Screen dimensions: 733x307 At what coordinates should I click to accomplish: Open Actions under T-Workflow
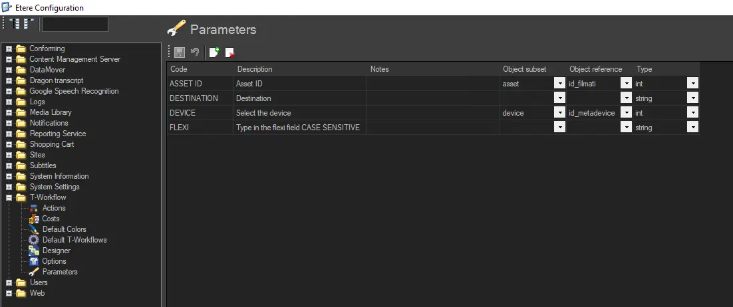(x=53, y=208)
